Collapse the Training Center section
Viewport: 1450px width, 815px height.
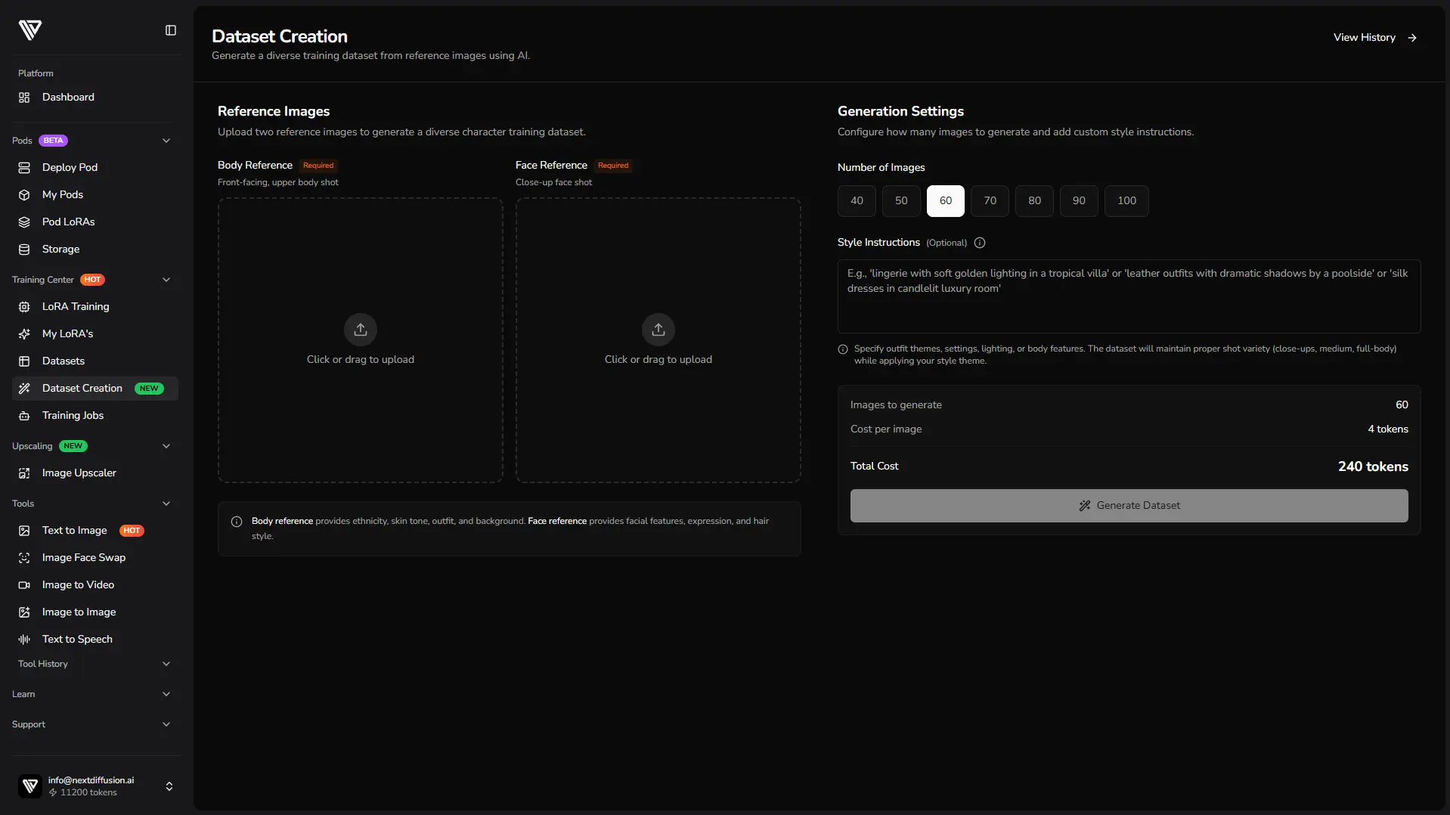click(x=166, y=280)
